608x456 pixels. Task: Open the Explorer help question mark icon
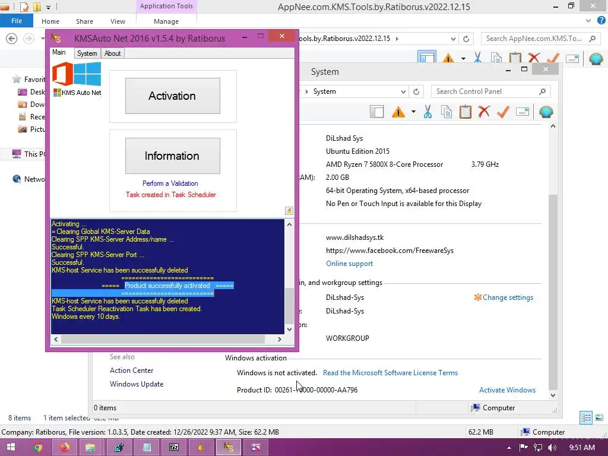601,21
